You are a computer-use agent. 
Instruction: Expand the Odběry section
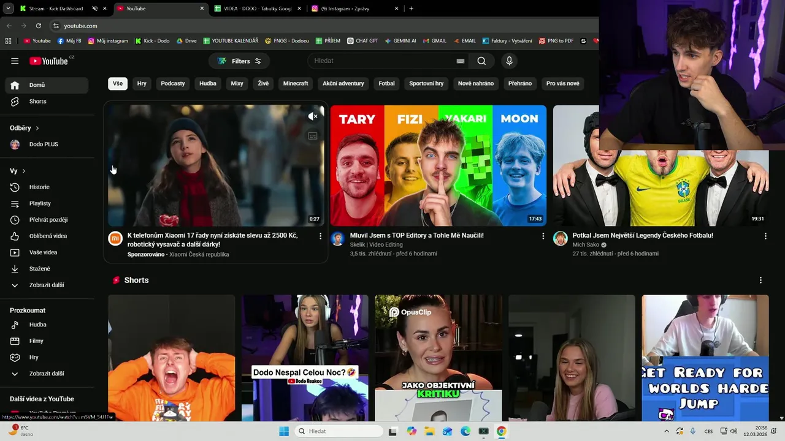point(25,128)
